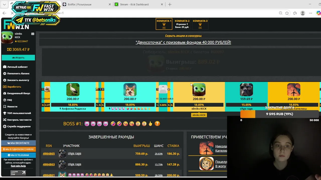The width and height of the screenshot is (321, 180).
Task: Open rAge rage profile in round 4984863
Action: (x=74, y=164)
